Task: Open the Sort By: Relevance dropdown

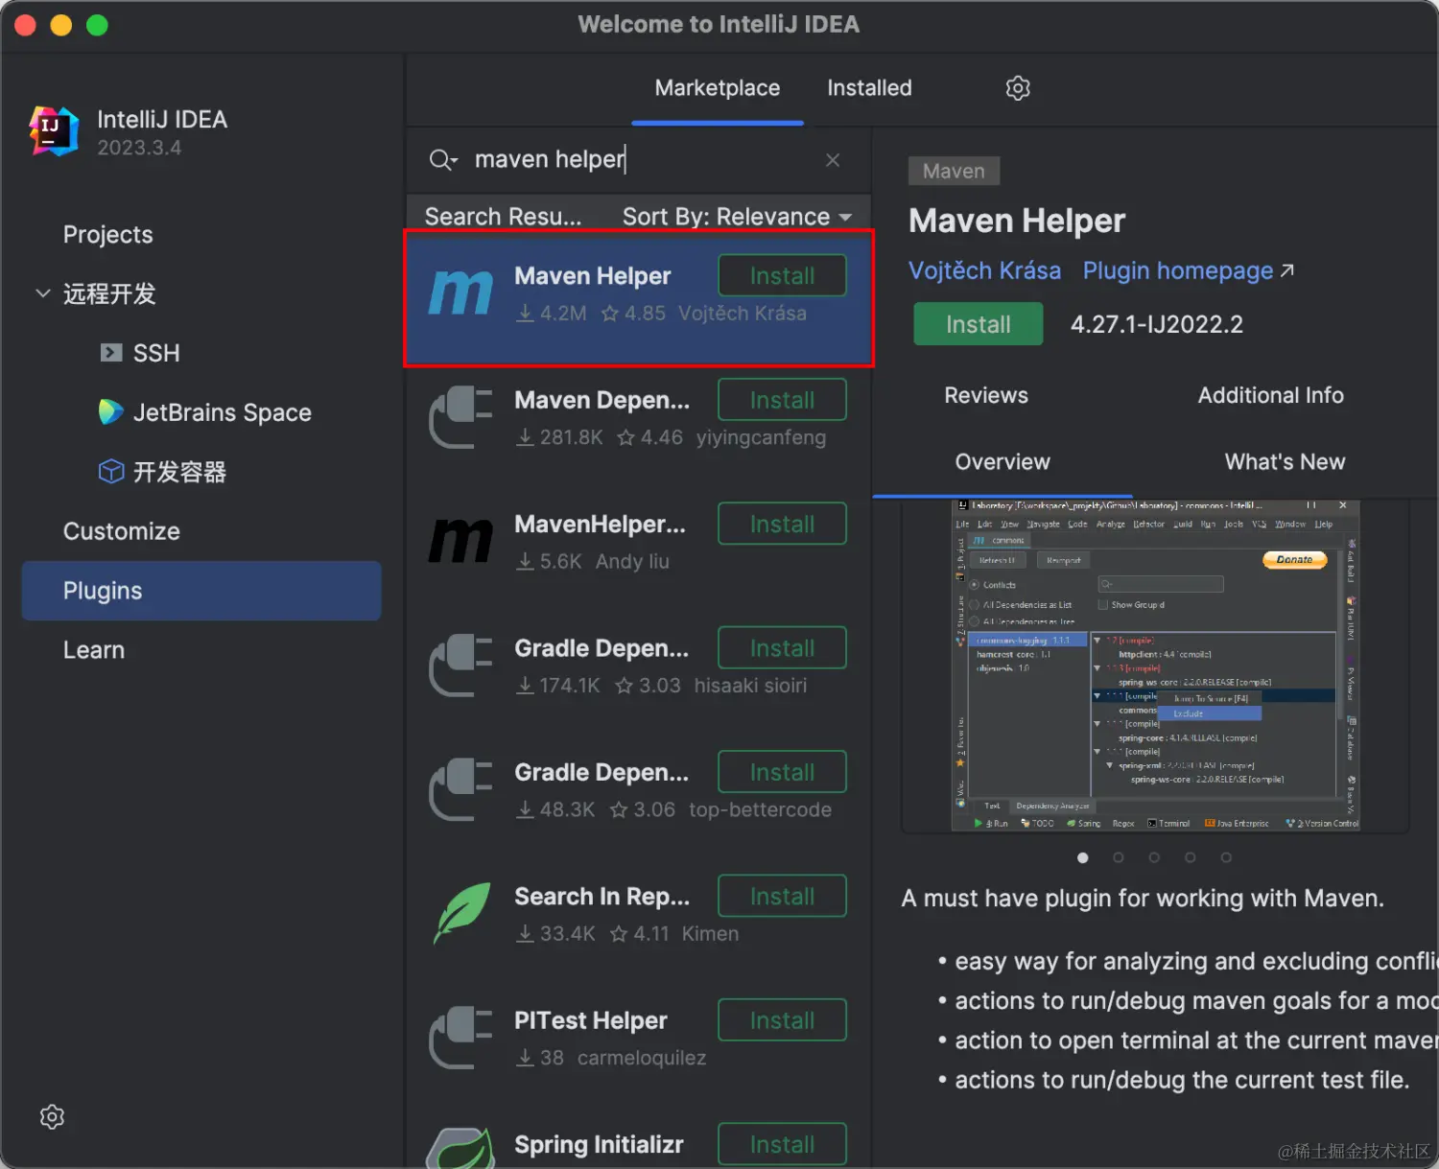Action: [x=737, y=217]
